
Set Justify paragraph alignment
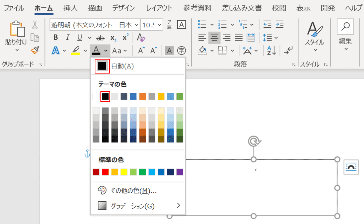click(239, 38)
